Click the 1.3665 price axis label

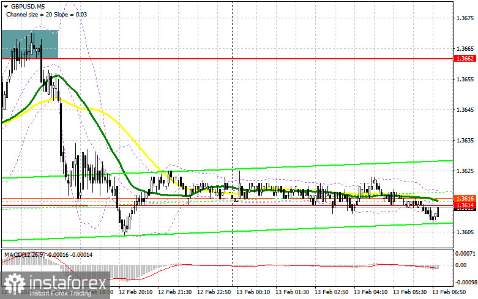[x=465, y=49]
